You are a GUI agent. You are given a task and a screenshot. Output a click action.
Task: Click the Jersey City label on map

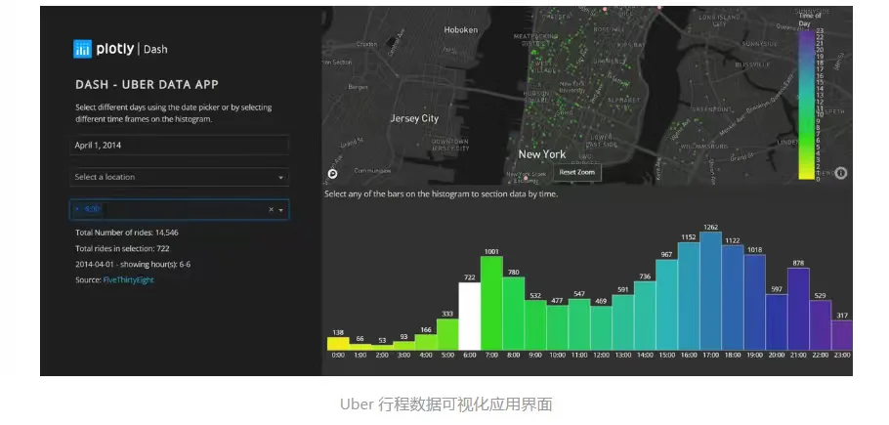coord(414,118)
